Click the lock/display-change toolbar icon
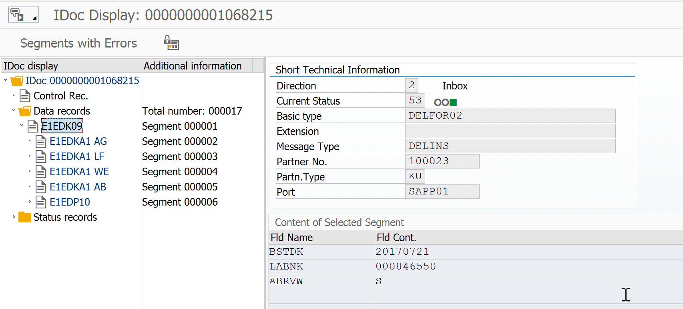Image resolution: width=683 pixels, height=309 pixels. (171, 42)
